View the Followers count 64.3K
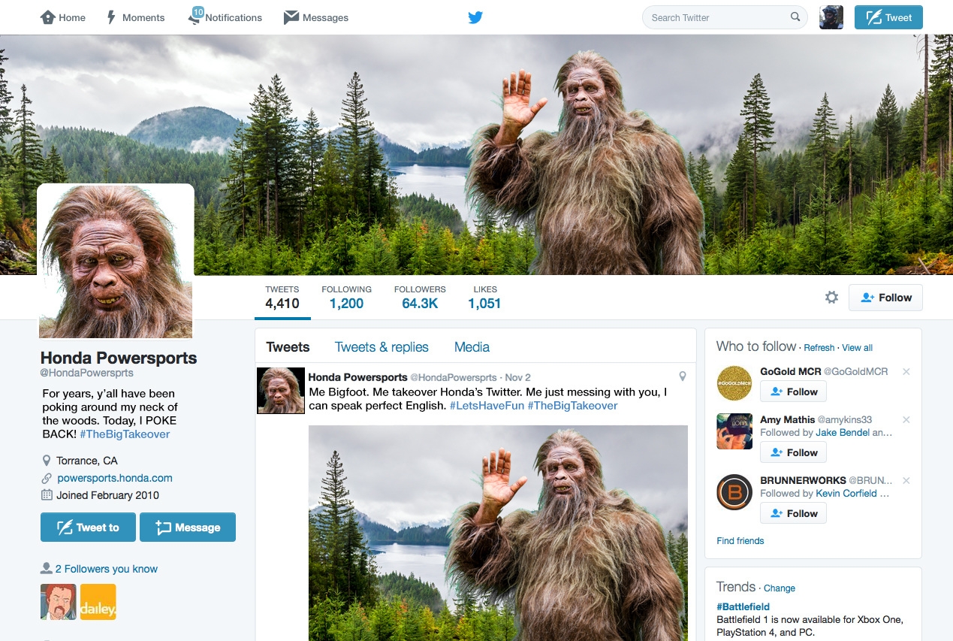 (x=420, y=298)
